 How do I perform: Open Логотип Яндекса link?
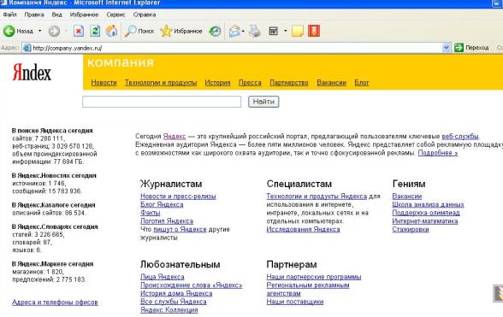pyautogui.click(x=167, y=221)
